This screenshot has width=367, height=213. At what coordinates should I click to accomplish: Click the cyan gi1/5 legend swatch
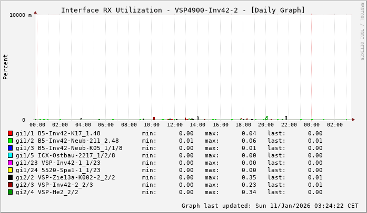tap(11, 155)
